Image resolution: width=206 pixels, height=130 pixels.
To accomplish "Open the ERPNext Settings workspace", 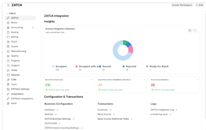I will (20, 89).
